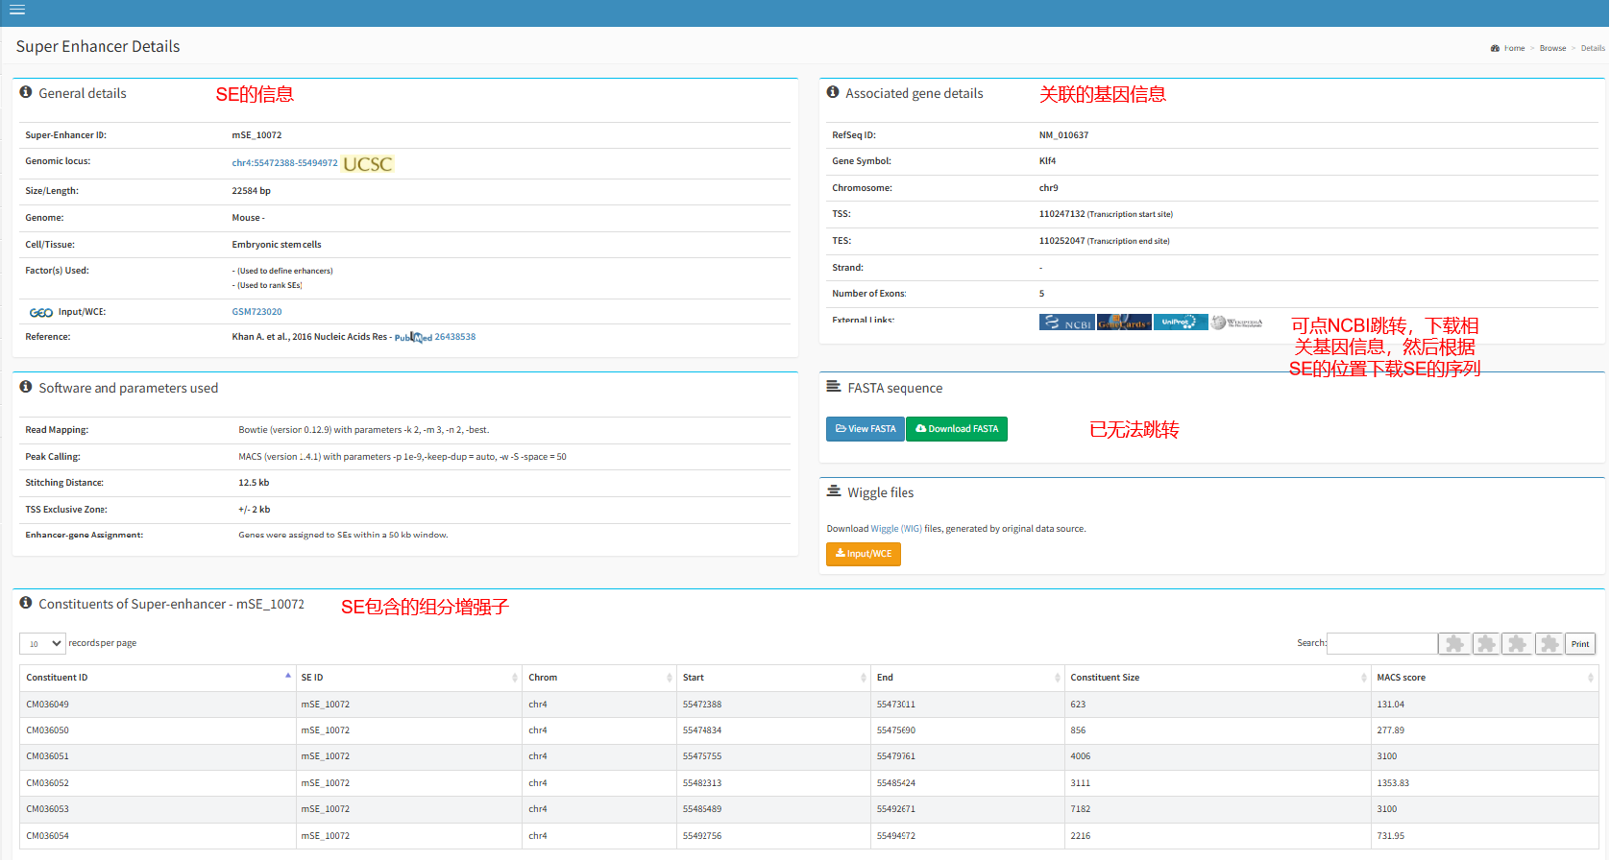Open the hamburger menu in top bar

[x=17, y=10]
